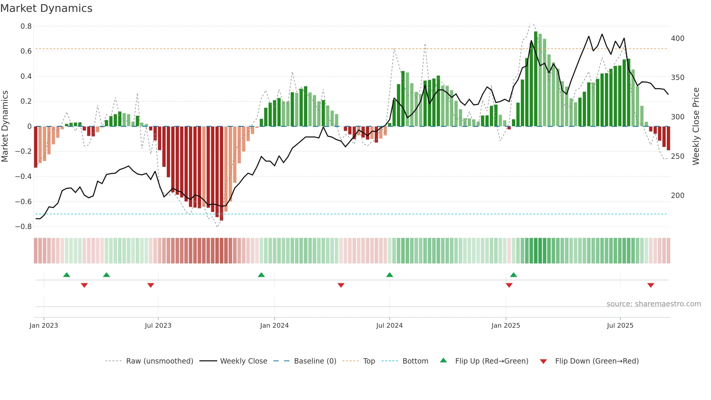Click the red flip-down marker after Jul 2025

(651, 285)
